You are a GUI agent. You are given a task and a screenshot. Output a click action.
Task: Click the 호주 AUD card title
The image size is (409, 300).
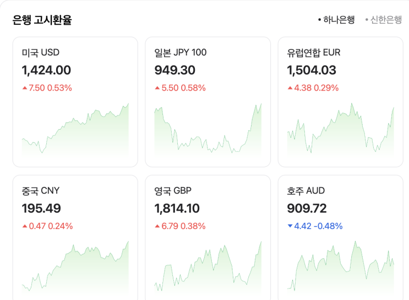coord(306,191)
